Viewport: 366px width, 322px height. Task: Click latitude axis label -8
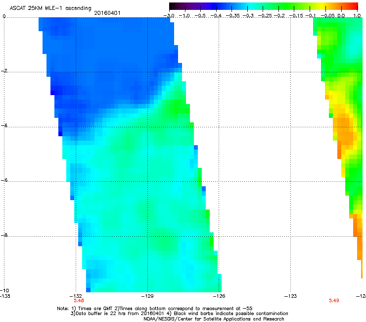point(4,235)
